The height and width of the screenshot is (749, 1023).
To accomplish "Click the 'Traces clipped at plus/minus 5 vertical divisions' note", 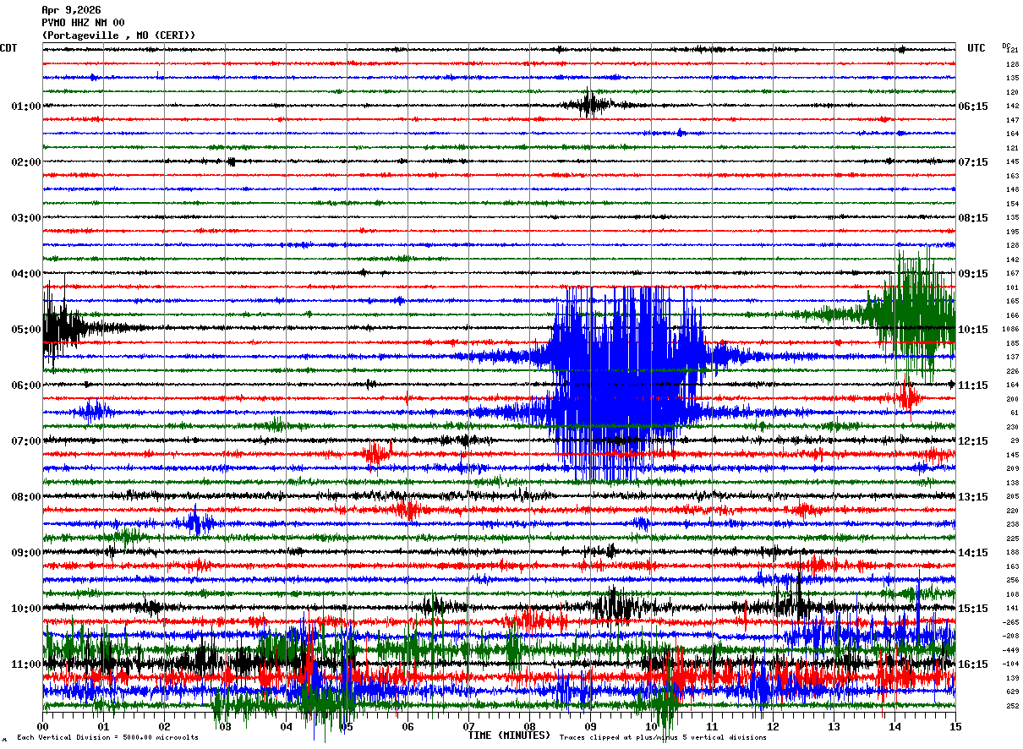I will [663, 737].
